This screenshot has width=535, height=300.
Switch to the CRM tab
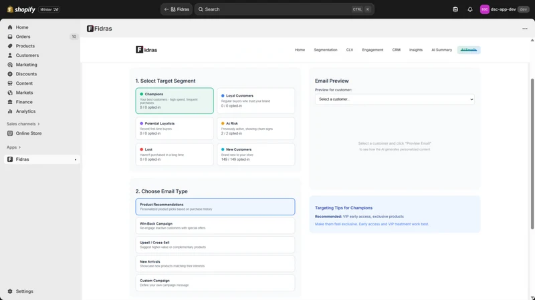click(396, 49)
